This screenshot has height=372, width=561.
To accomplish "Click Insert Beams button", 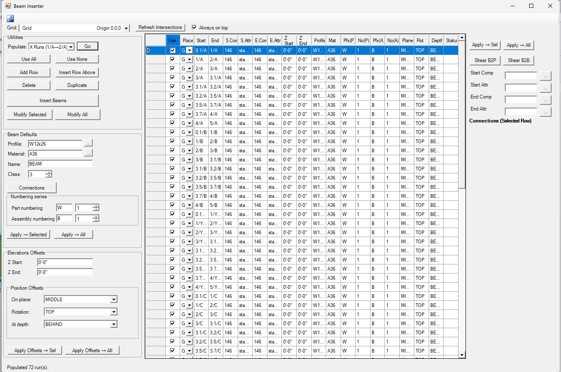I will [53, 101].
